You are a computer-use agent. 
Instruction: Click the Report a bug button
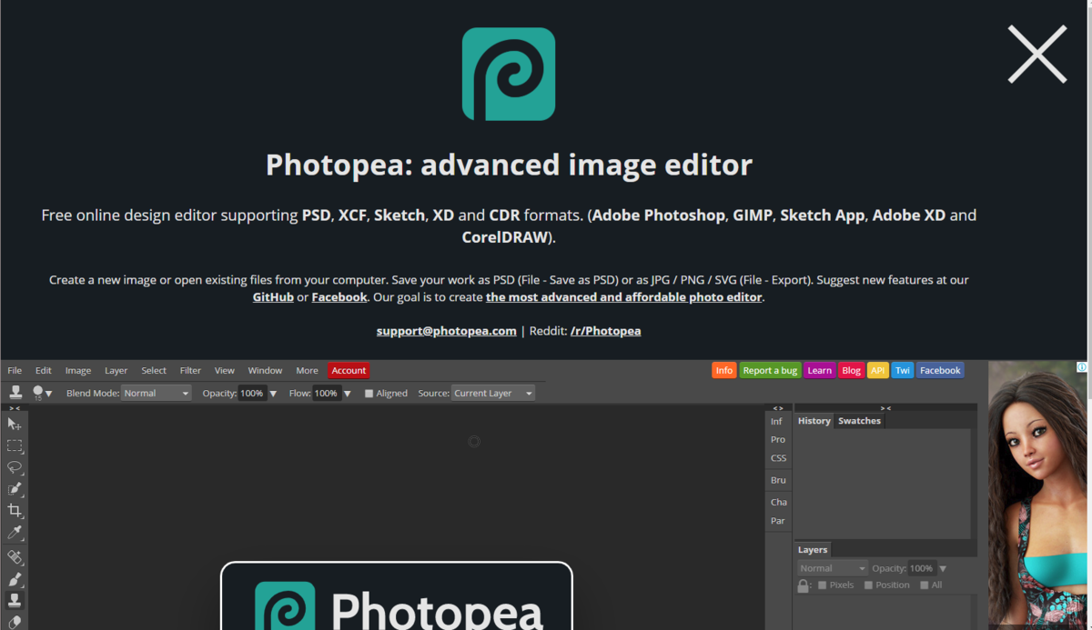[x=770, y=370]
